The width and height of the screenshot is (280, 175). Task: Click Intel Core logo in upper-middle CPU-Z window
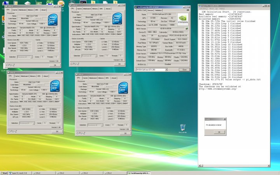pyautogui.click(x=117, y=19)
